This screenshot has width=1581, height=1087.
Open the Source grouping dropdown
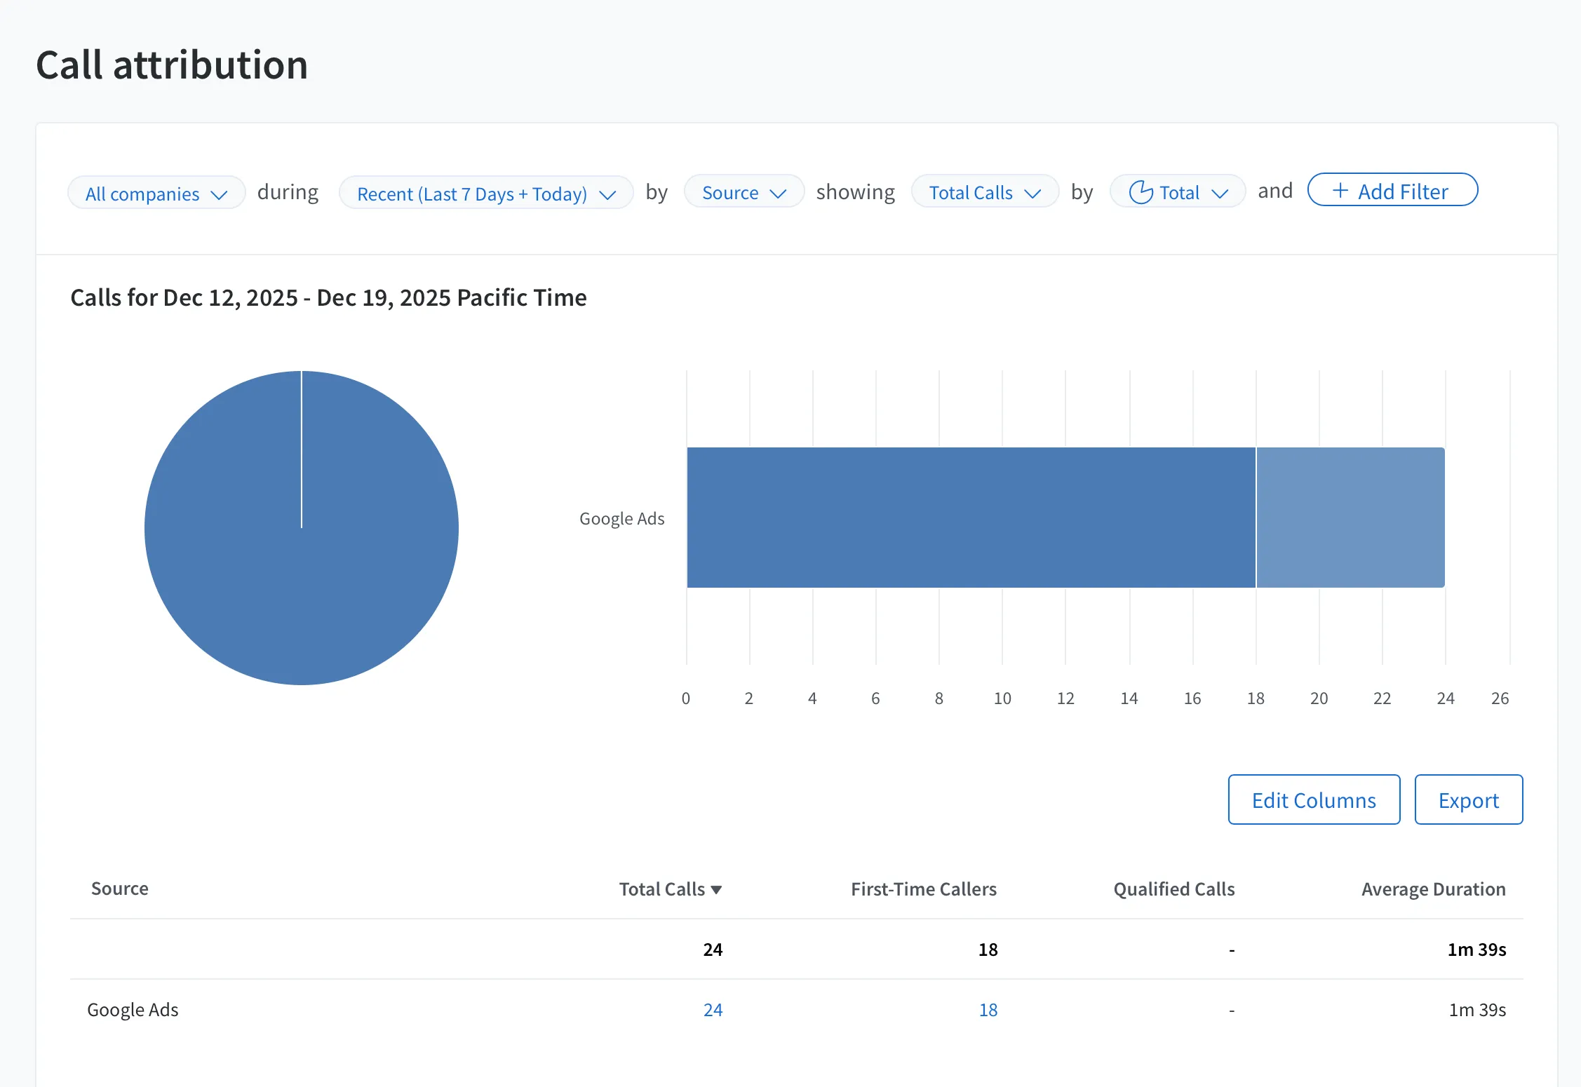(744, 191)
